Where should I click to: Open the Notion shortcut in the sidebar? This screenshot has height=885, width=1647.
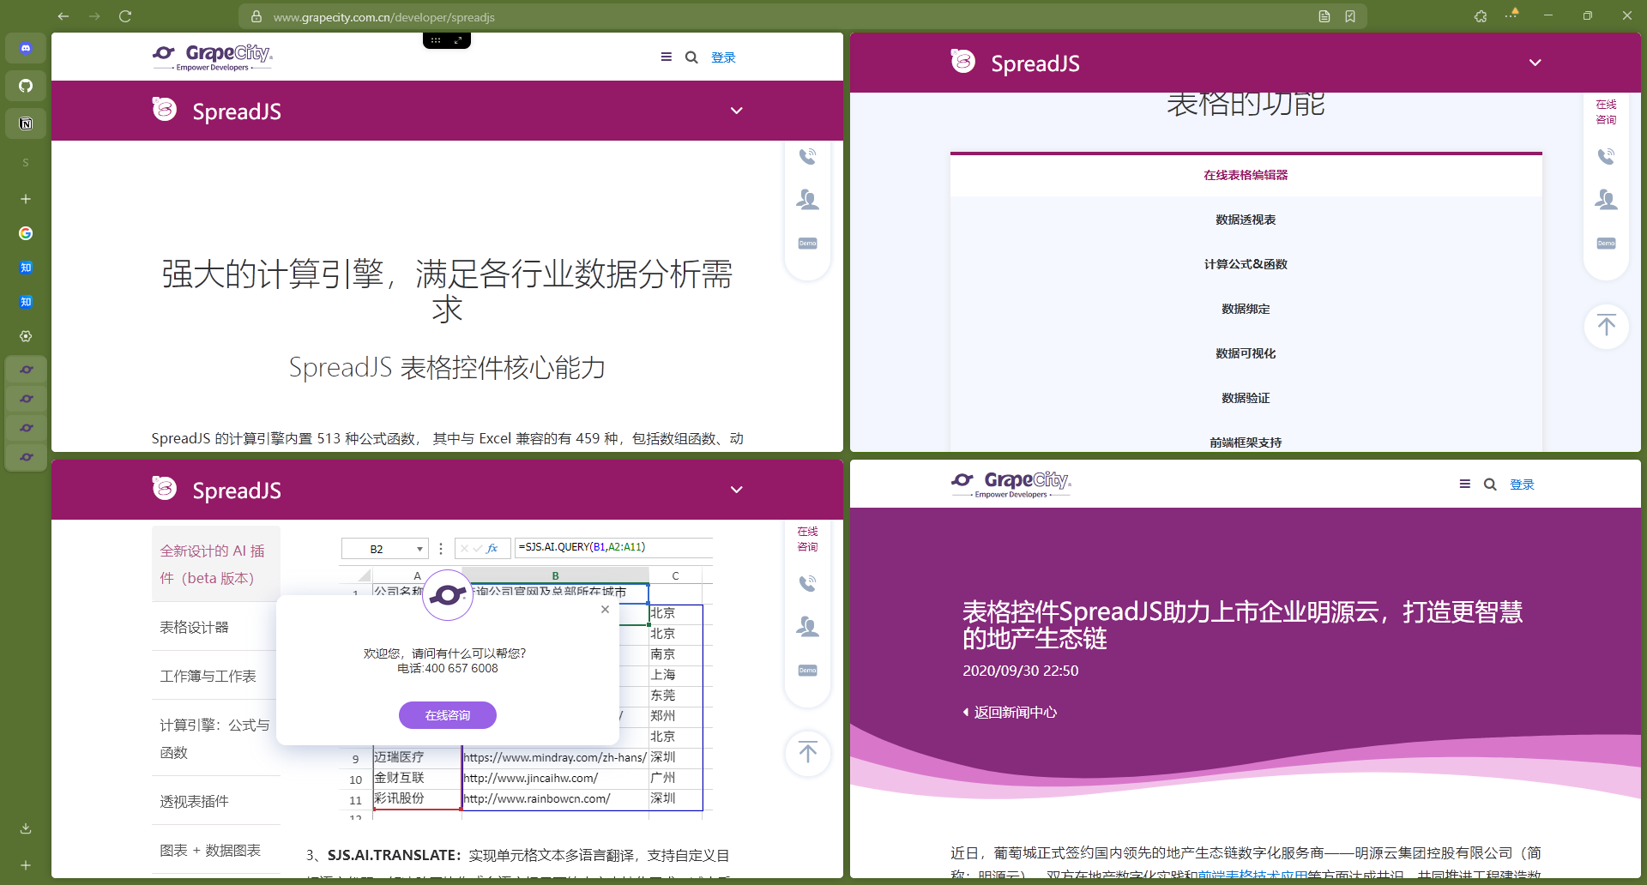point(26,123)
